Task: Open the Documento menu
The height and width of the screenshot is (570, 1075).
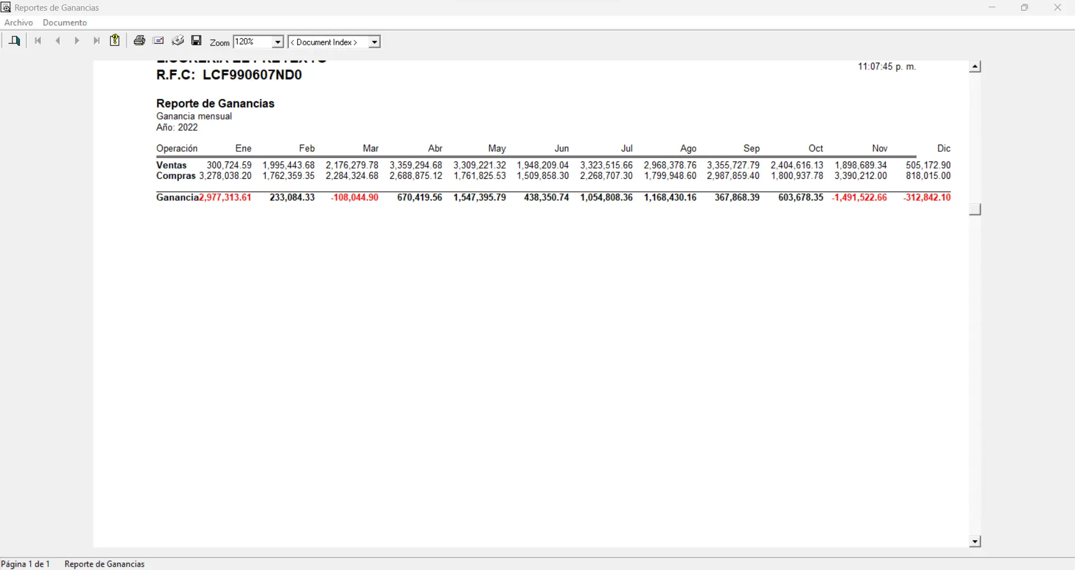Action: [x=65, y=22]
